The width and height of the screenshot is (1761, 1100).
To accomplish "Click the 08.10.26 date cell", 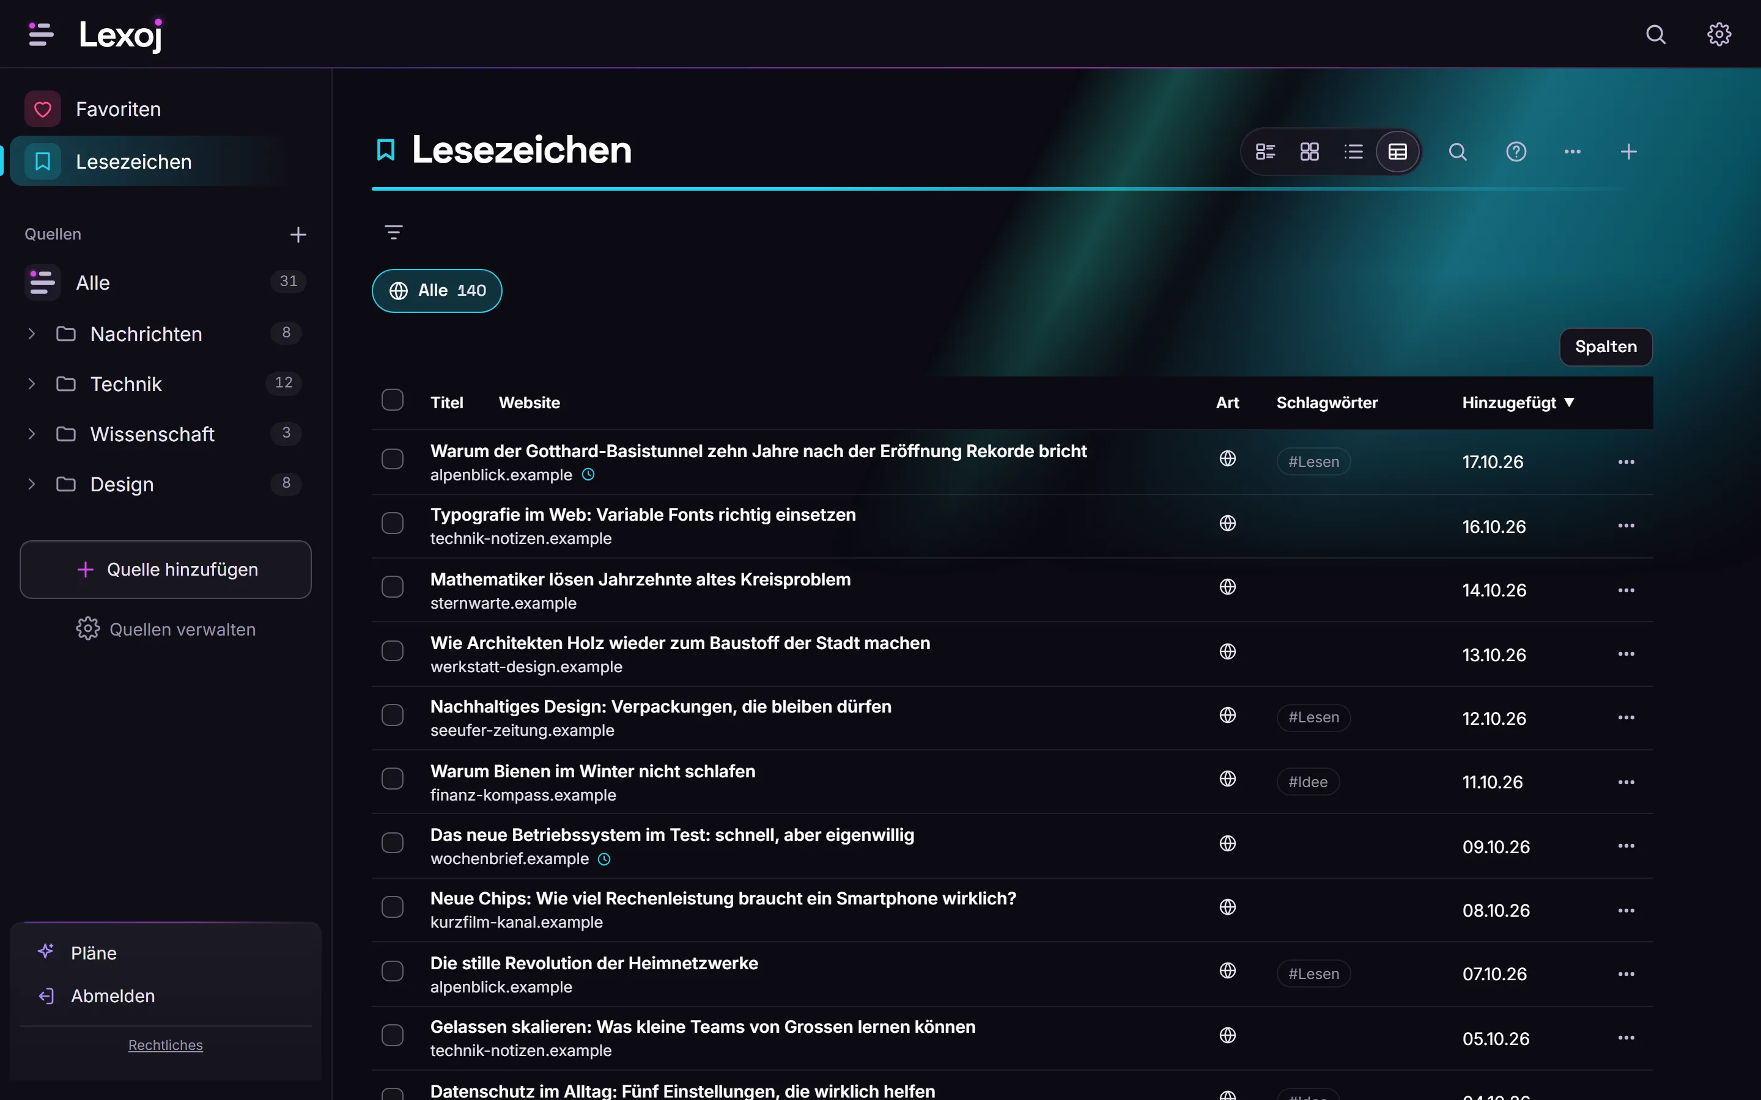I will [x=1496, y=911].
